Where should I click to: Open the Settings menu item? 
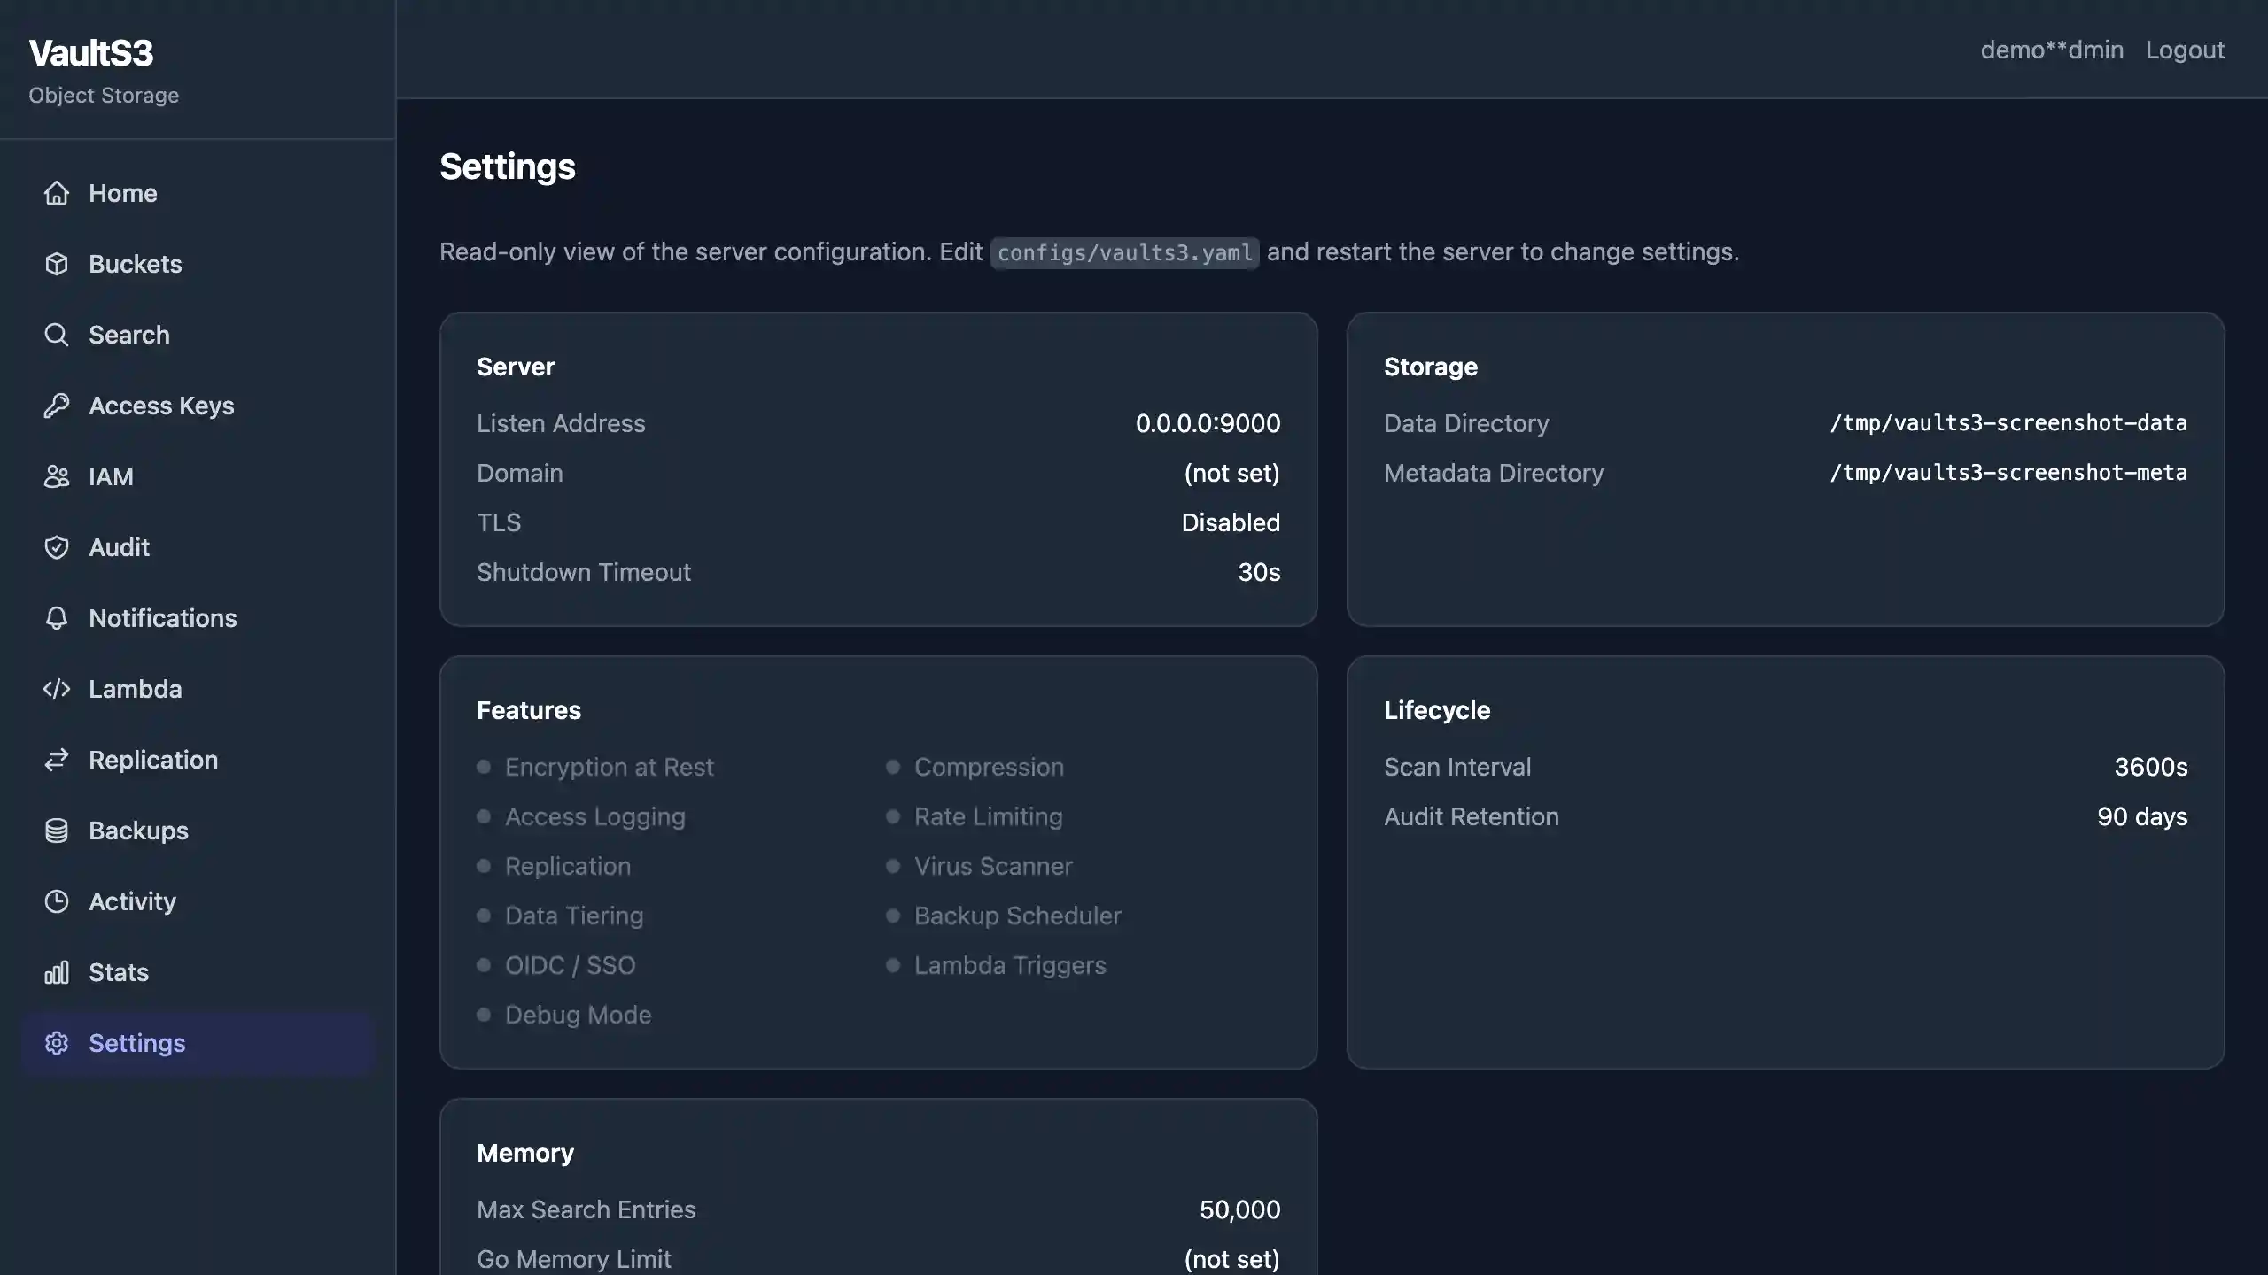[136, 1043]
